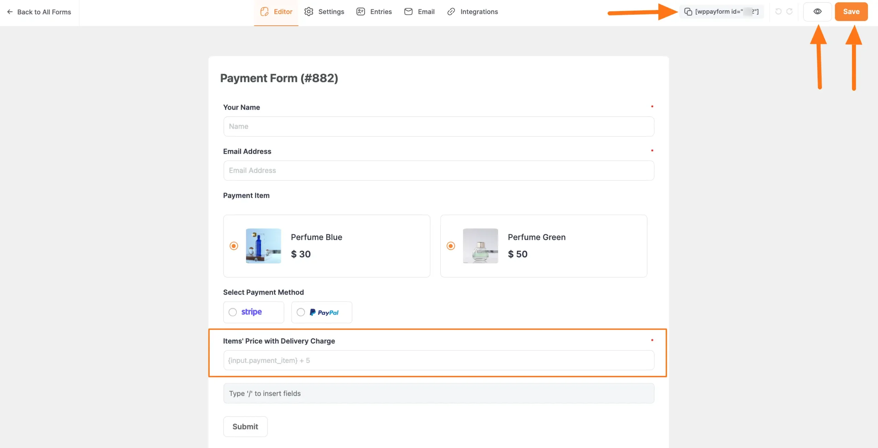Click the Perfume Blue product thumbnail
The image size is (878, 448).
(263, 246)
